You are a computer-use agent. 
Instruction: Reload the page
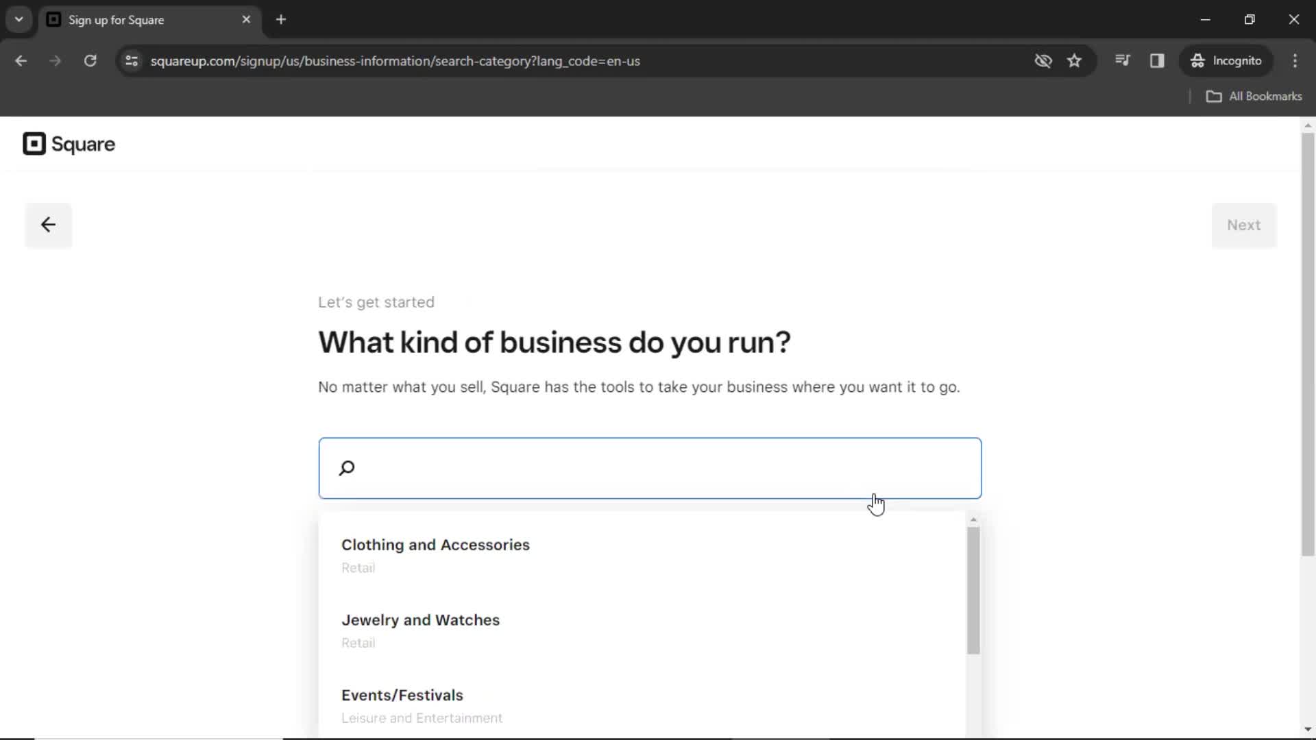pos(90,61)
